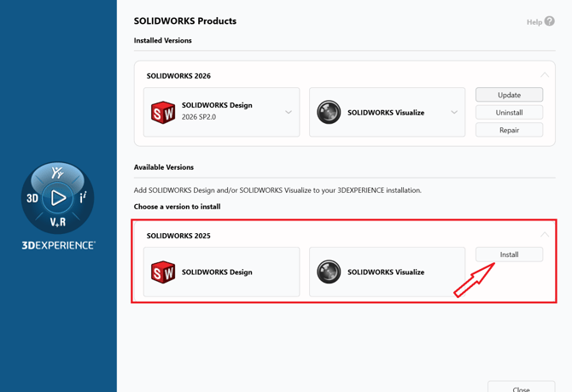Click the Update button
572x392 pixels.
click(x=510, y=95)
